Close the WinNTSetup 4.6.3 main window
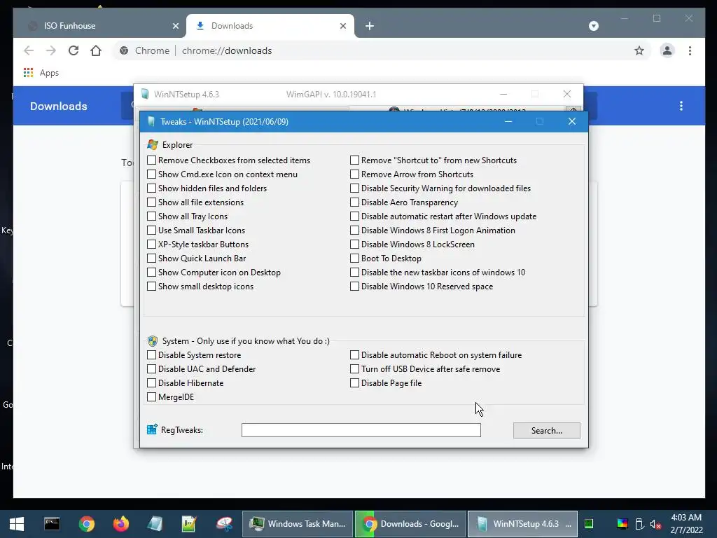Screen dimensions: 717x538 click(567, 94)
